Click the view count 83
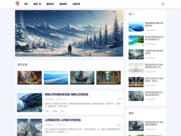 pos(120,125)
